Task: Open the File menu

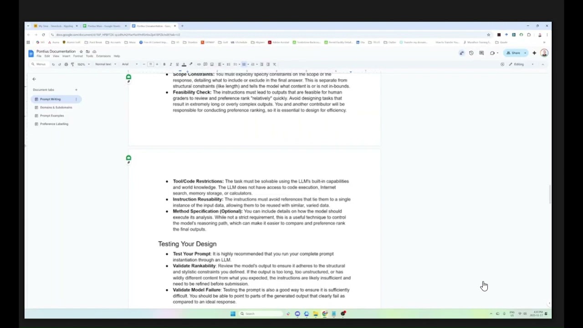Action: pos(39,56)
